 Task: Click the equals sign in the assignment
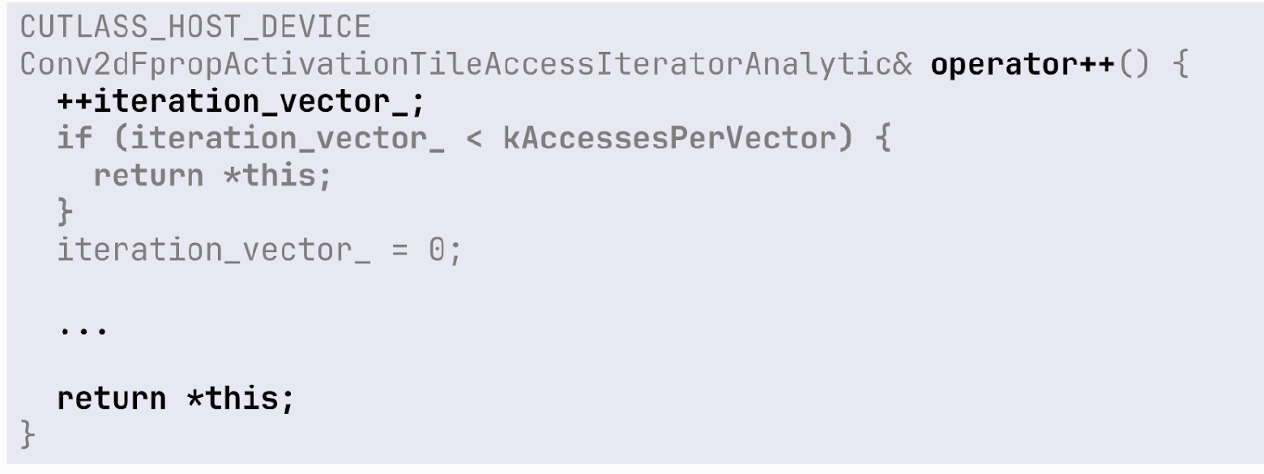(399, 250)
